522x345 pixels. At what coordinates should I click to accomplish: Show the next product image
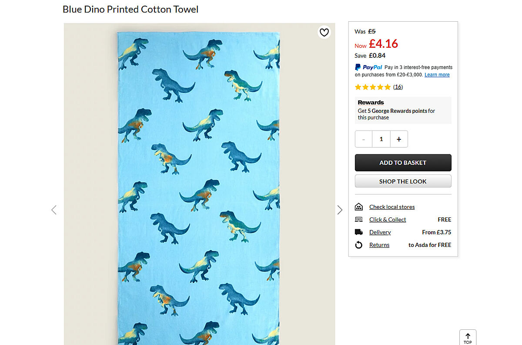pos(340,210)
